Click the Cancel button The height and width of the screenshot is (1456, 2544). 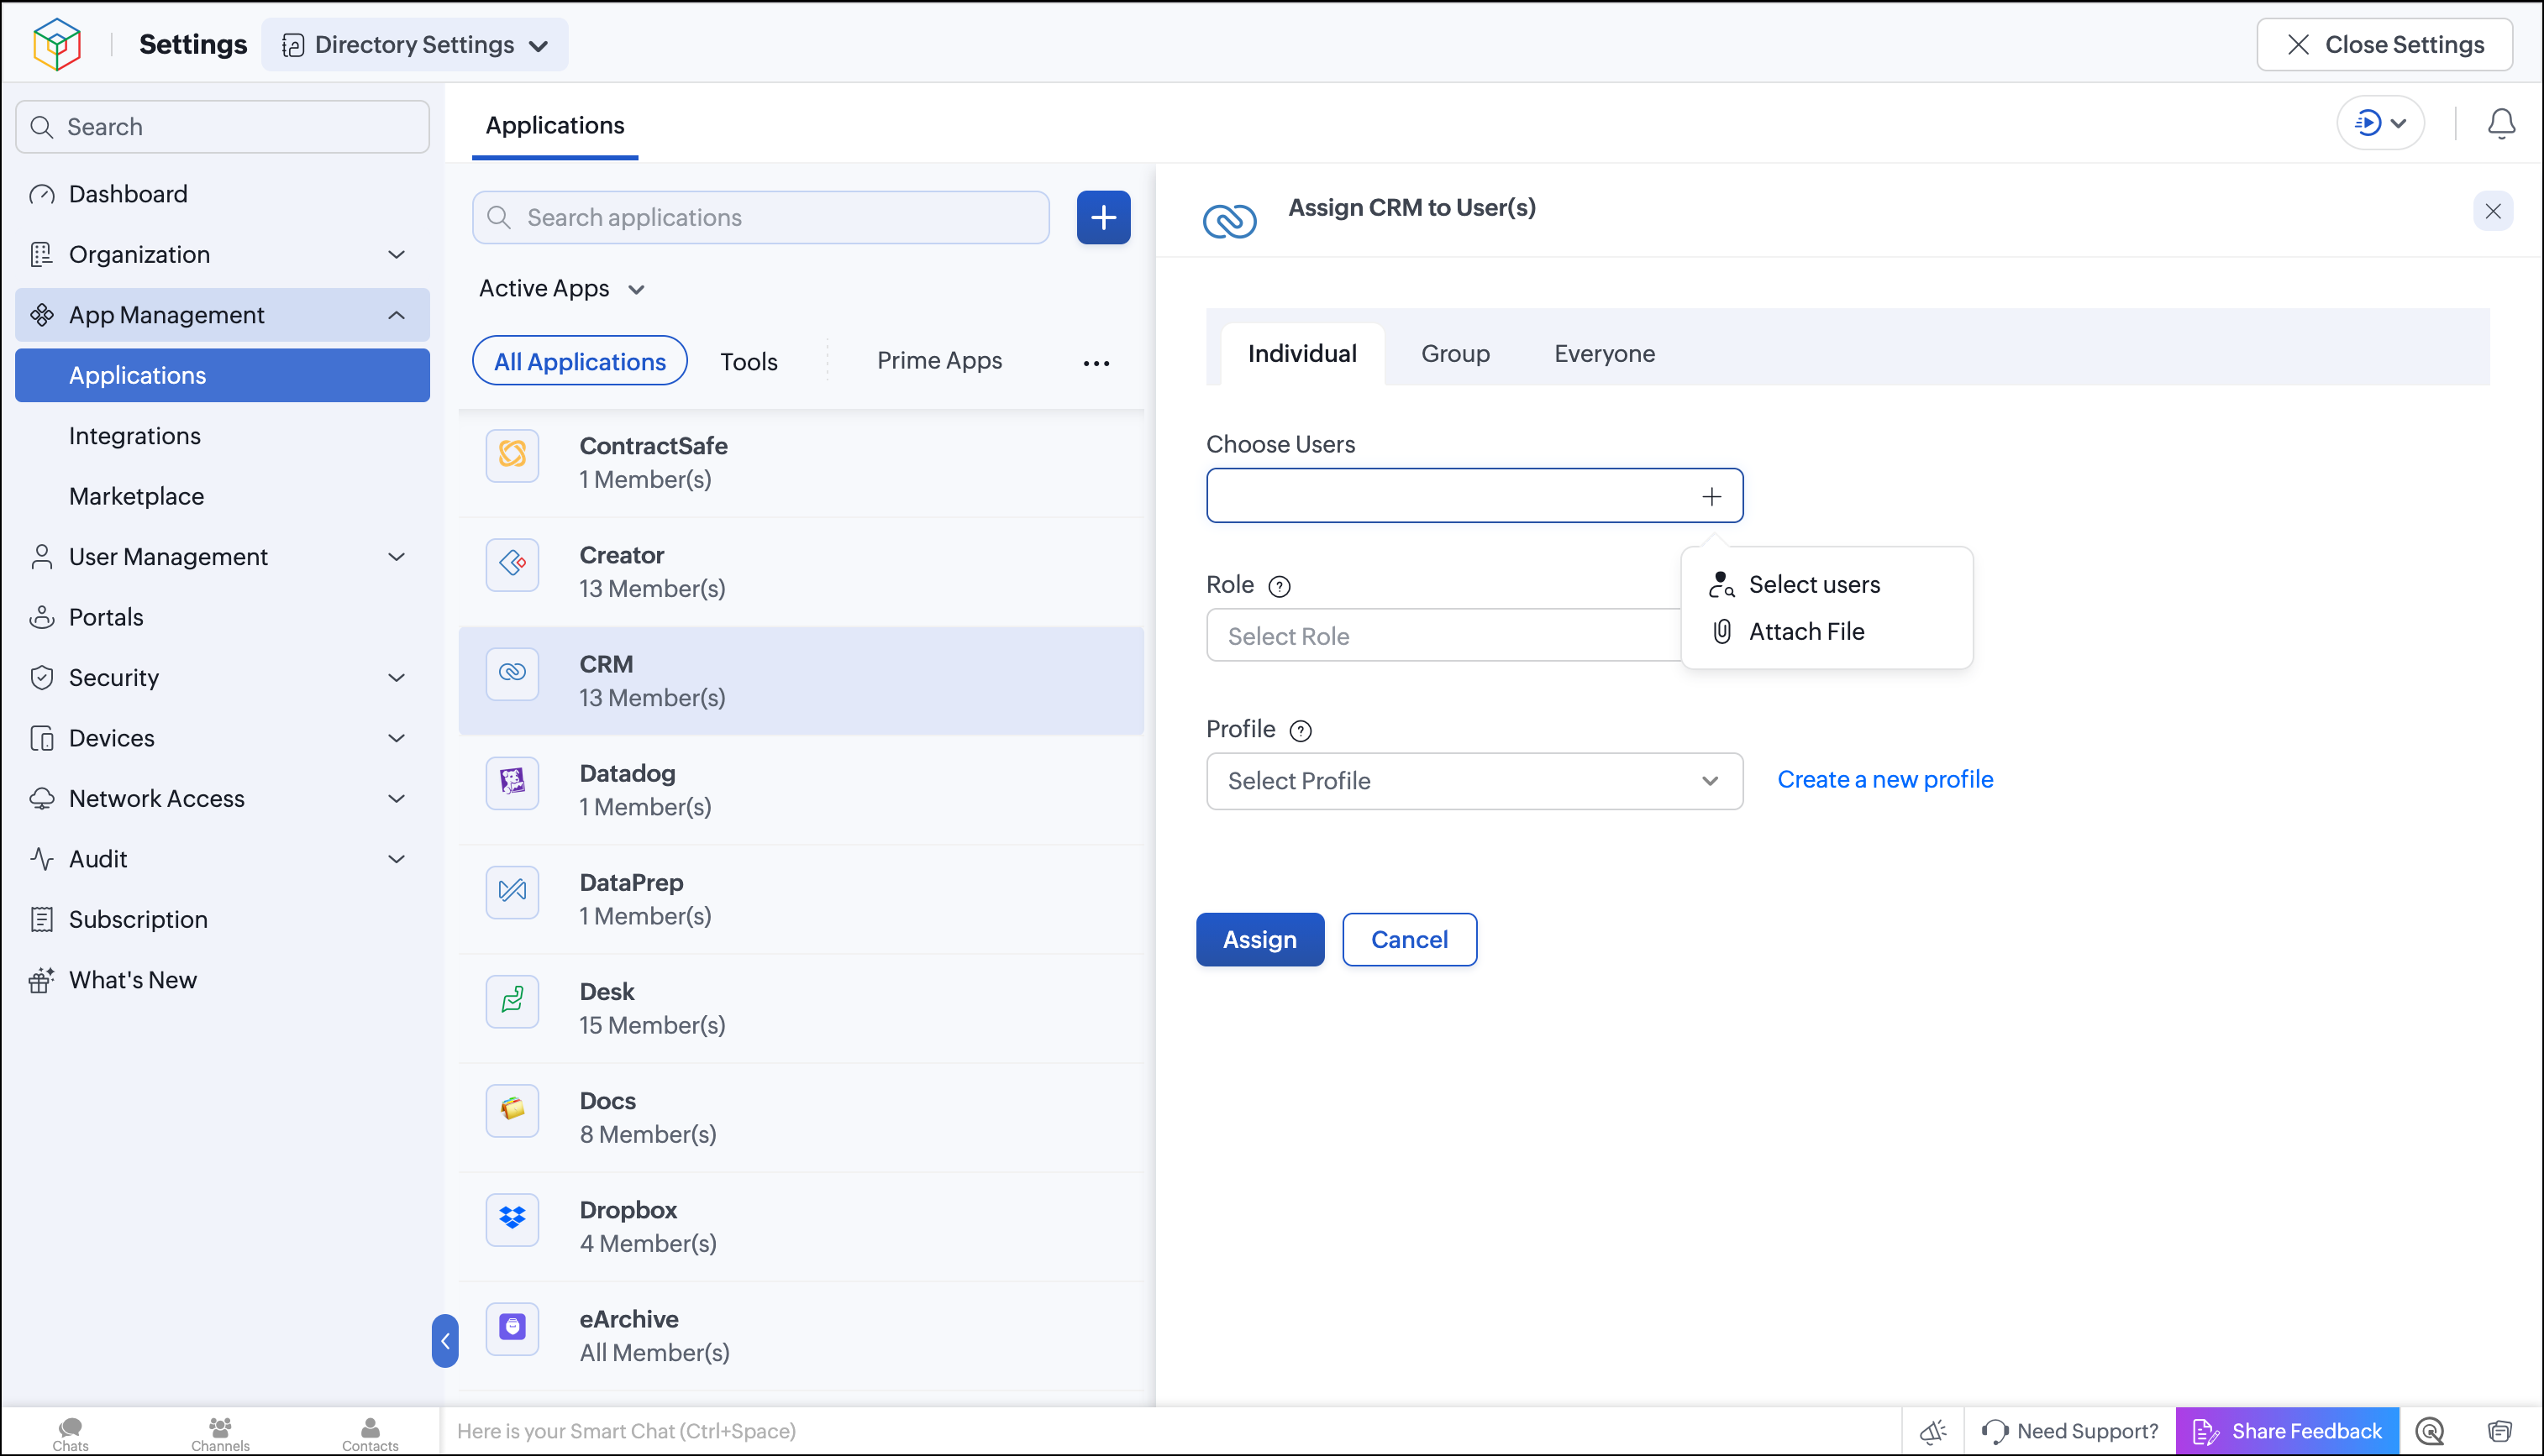[1409, 939]
